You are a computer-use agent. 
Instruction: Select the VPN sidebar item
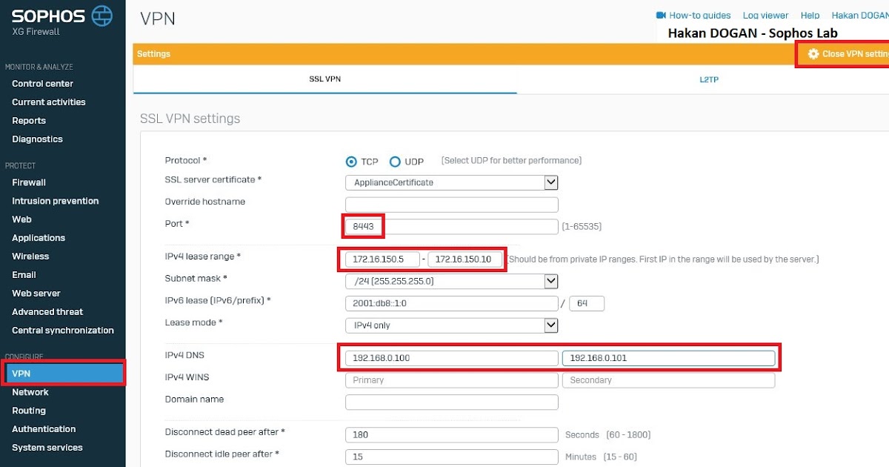click(64, 373)
